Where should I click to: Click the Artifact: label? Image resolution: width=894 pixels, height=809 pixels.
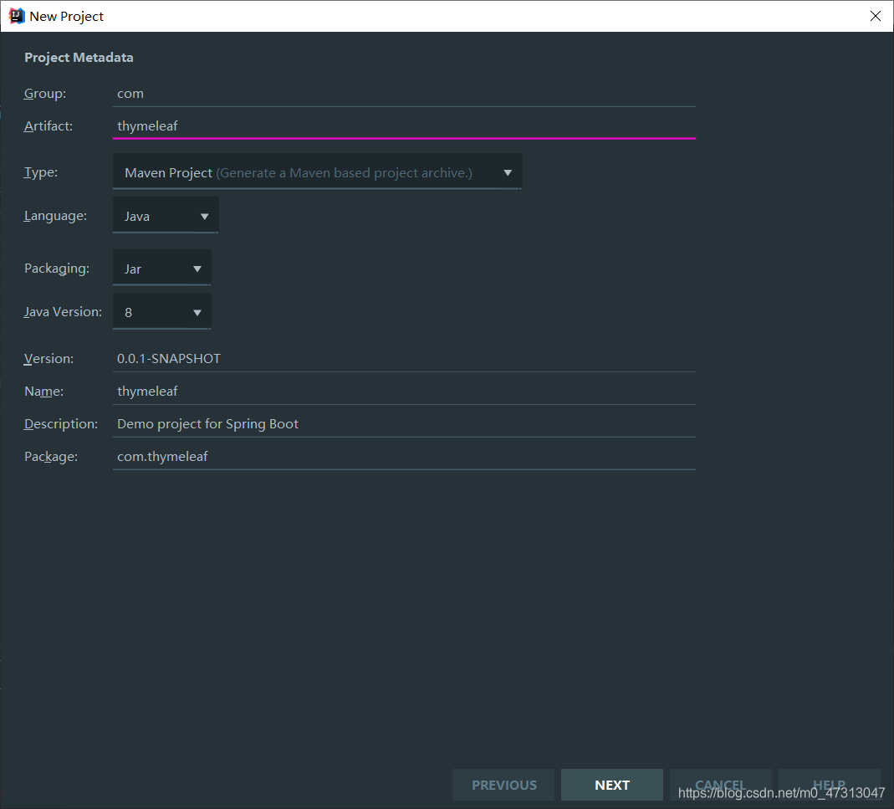point(49,126)
